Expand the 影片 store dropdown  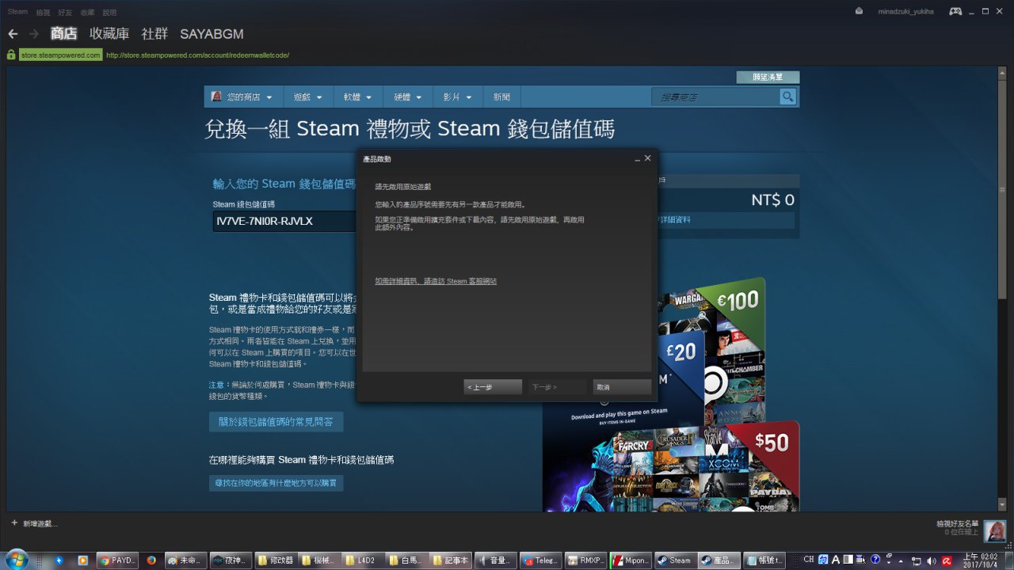[x=457, y=97]
